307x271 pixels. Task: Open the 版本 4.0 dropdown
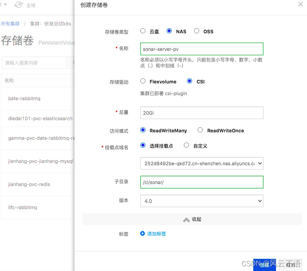pyautogui.click(x=202, y=201)
